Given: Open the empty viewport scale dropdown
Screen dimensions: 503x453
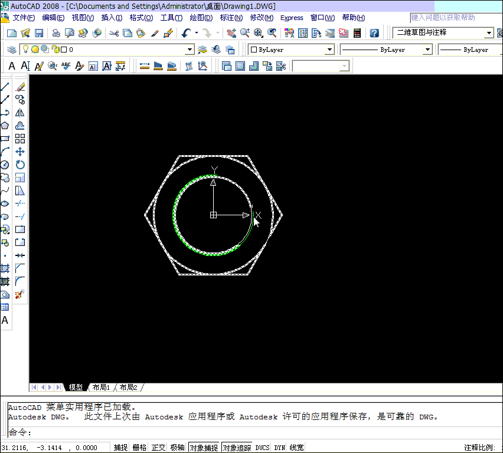Looking at the screenshot, I should 344,67.
